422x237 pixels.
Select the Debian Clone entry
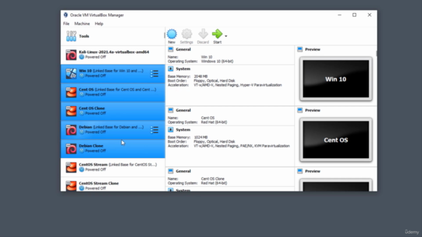coord(113,149)
